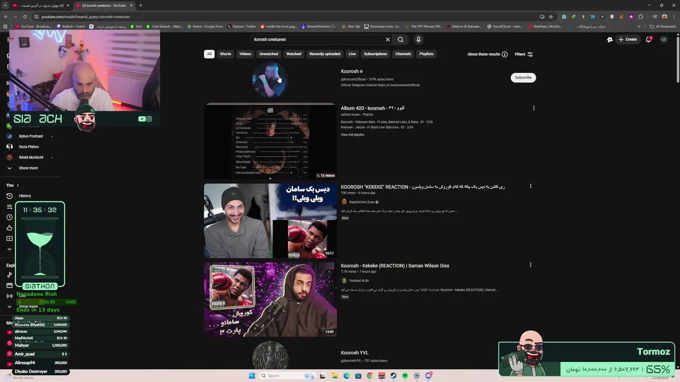The width and height of the screenshot is (680, 382).
Task: Start voice search with the microphone icon
Action: coord(419,39)
